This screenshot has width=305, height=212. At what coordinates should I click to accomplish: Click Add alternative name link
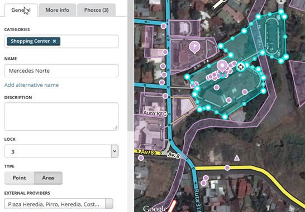(x=31, y=85)
